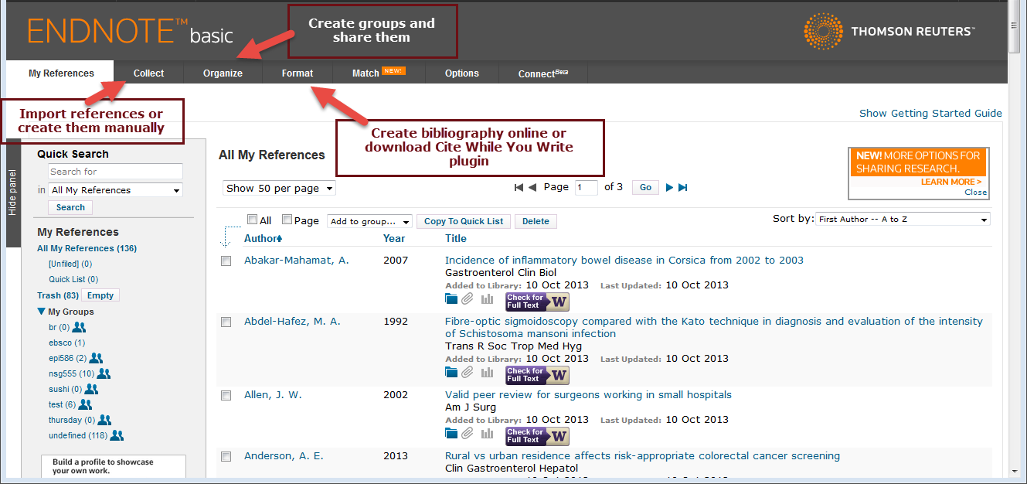The width and height of the screenshot is (1027, 484).
Task: Click shared-group icon next to undefined group
Action: pyautogui.click(x=117, y=435)
